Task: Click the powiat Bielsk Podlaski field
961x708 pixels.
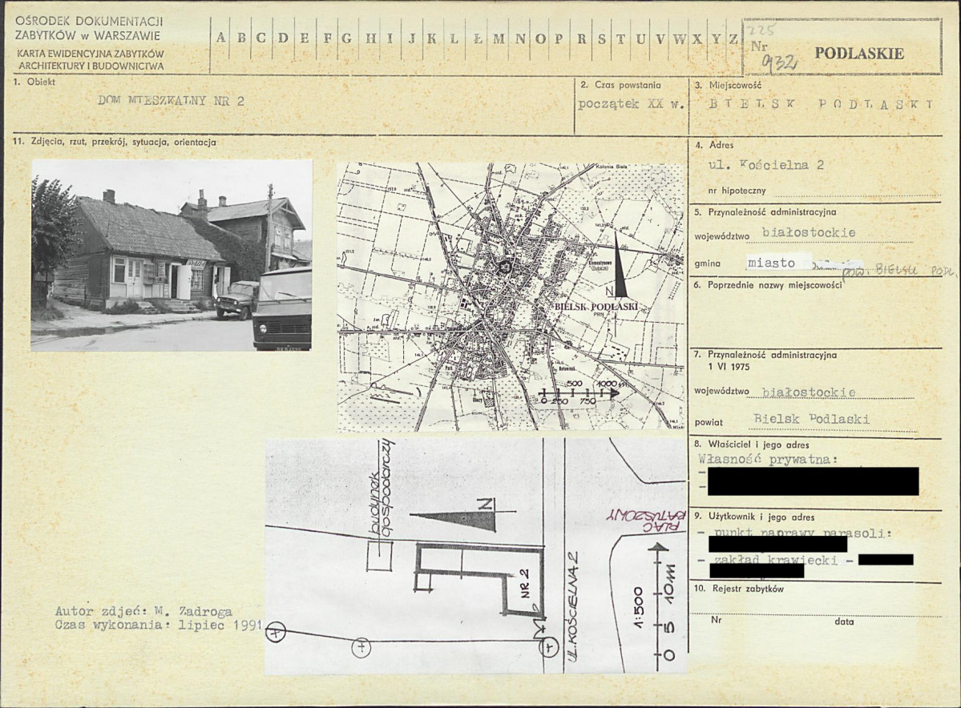Action: pos(811,419)
